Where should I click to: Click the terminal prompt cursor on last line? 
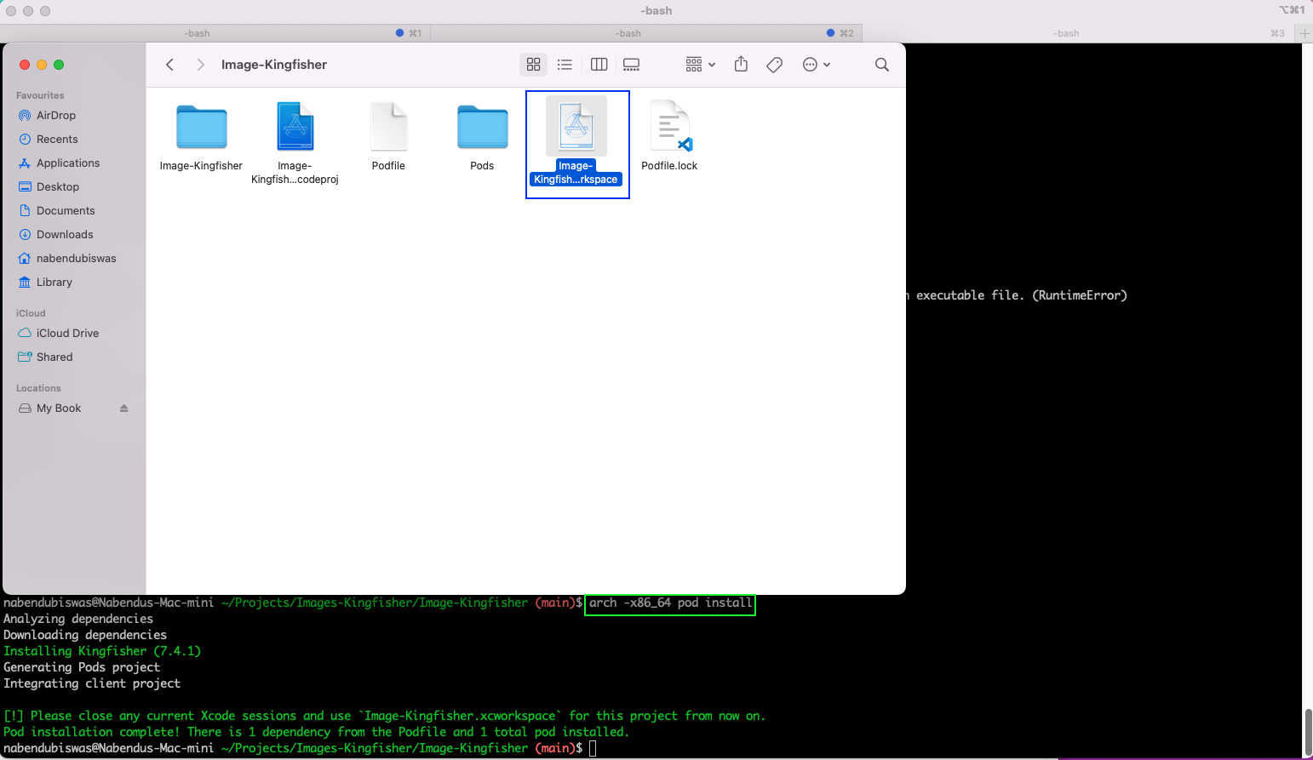pos(593,748)
